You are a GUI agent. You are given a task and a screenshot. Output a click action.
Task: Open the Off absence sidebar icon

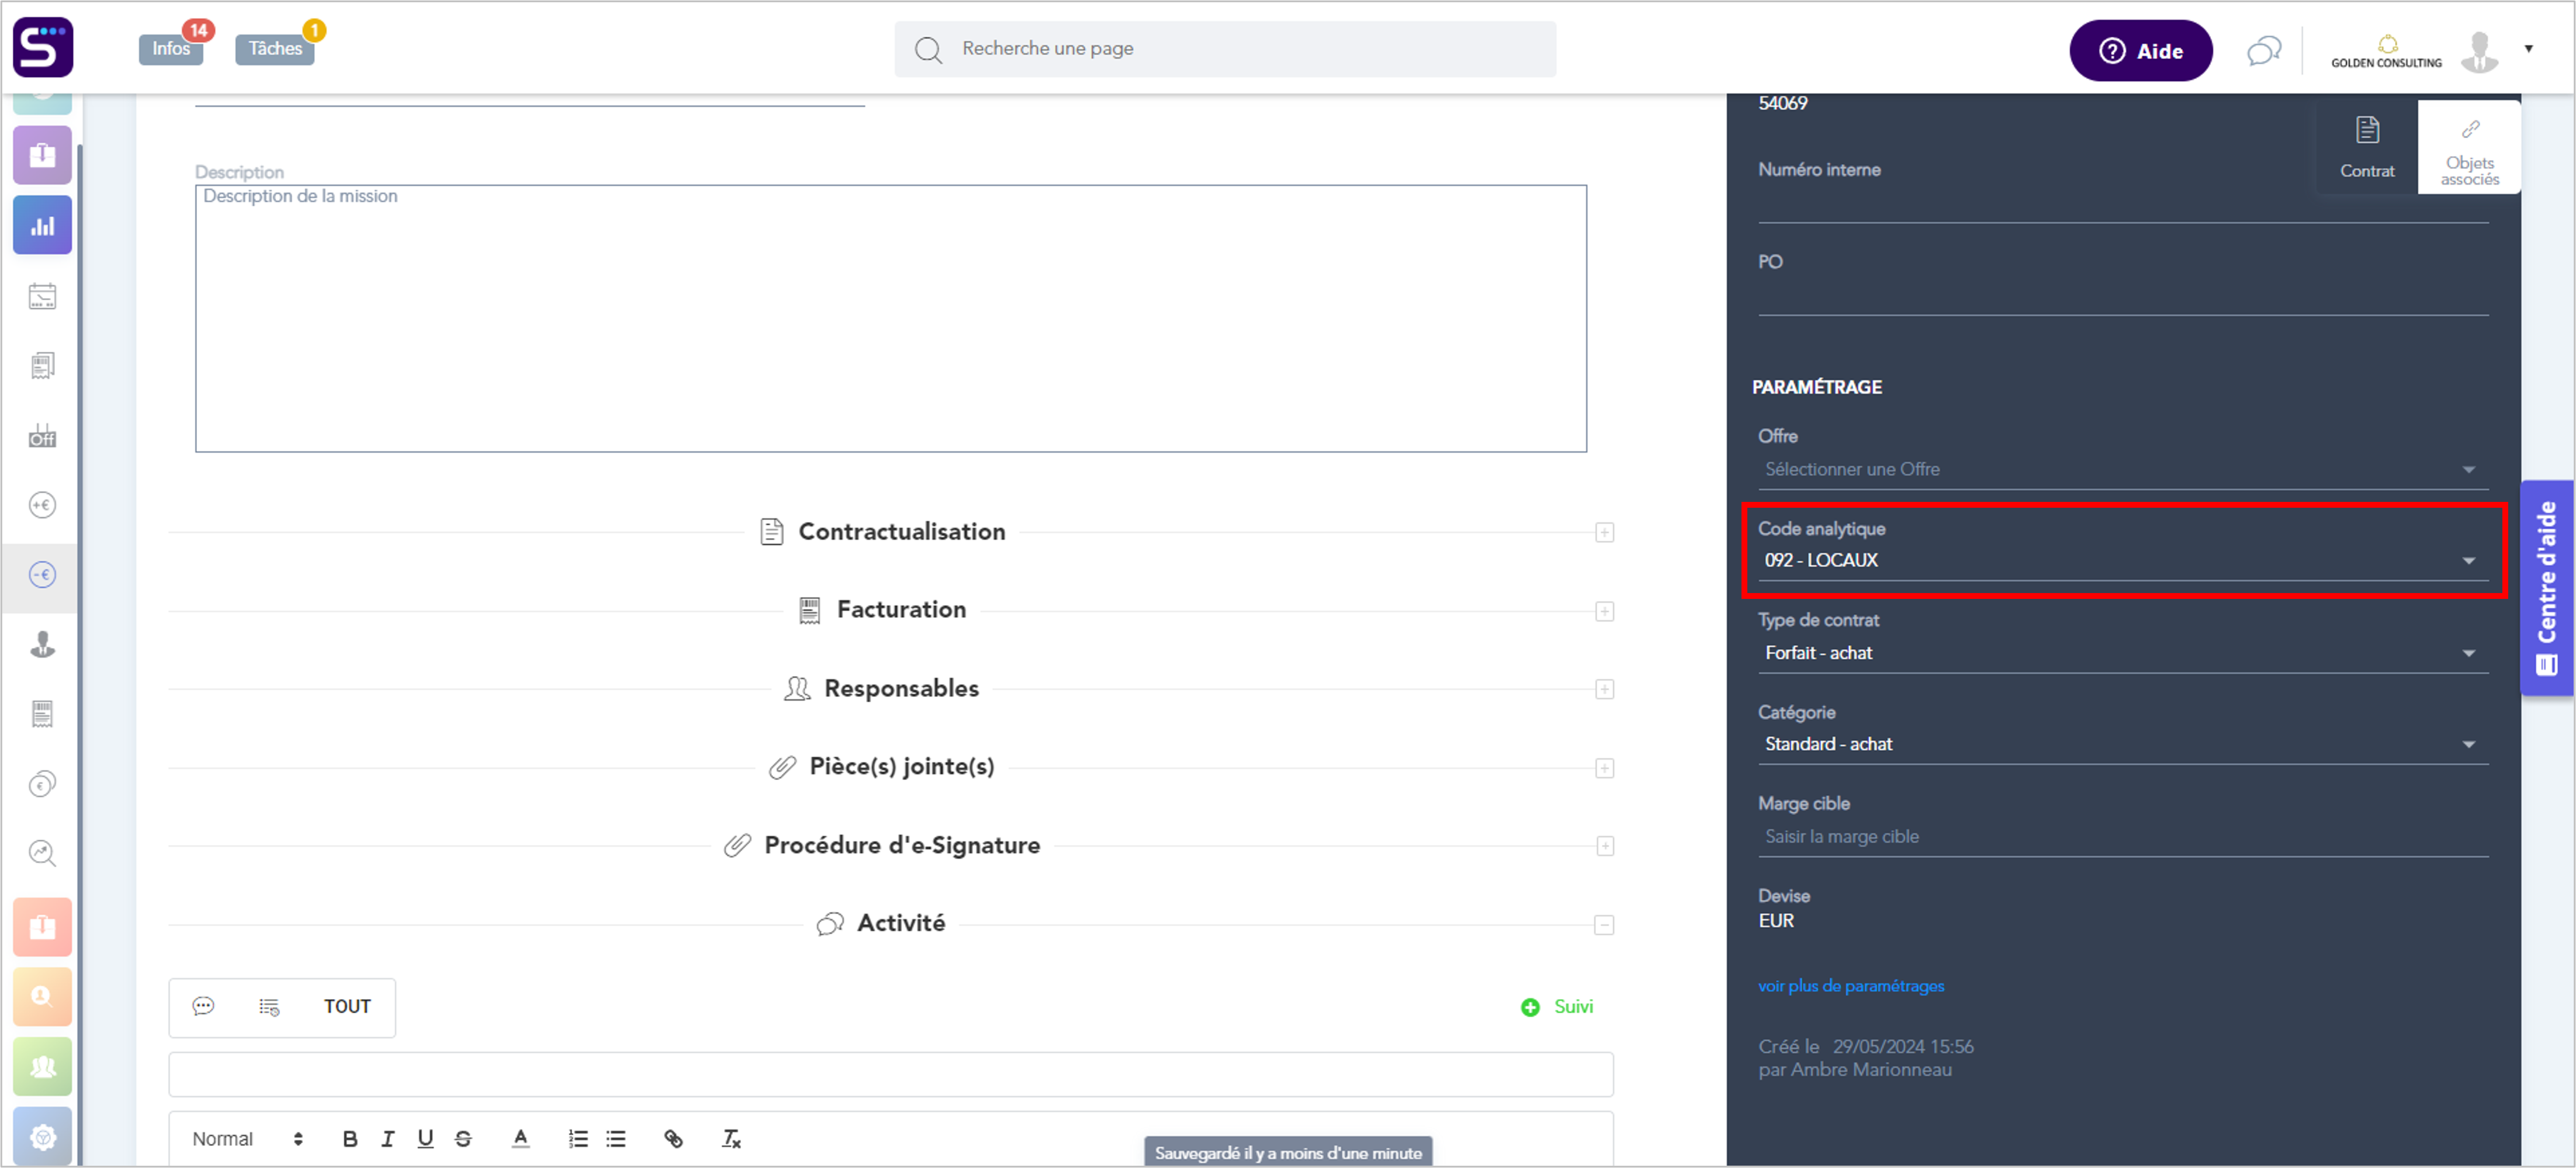point(42,436)
